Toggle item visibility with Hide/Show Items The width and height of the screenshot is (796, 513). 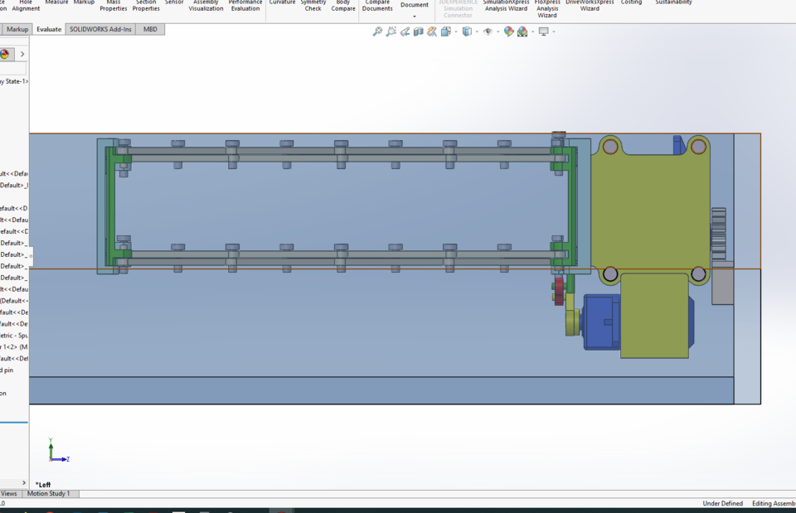[x=488, y=31]
